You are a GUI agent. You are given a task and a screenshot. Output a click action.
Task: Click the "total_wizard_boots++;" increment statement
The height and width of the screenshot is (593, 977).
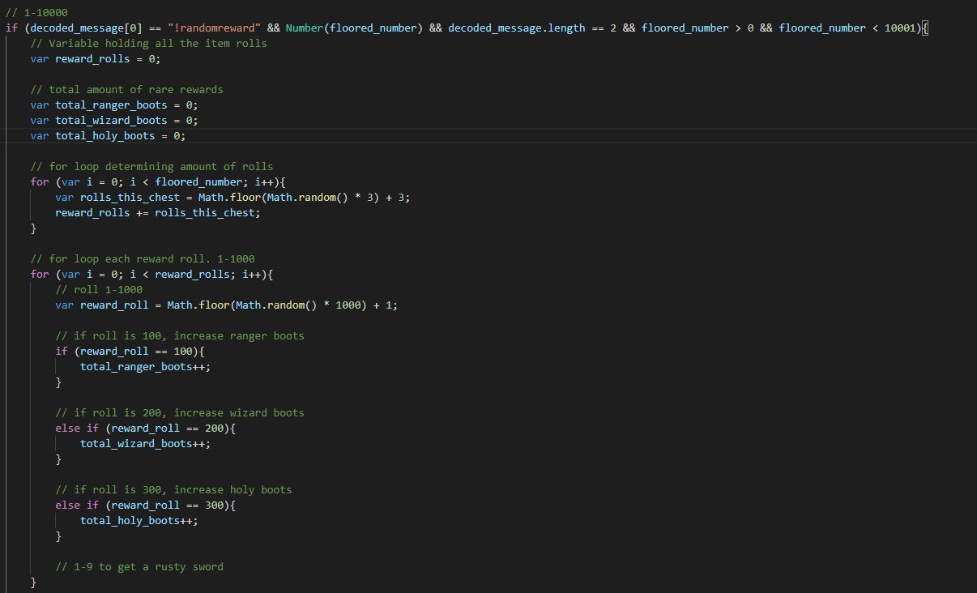(x=148, y=444)
